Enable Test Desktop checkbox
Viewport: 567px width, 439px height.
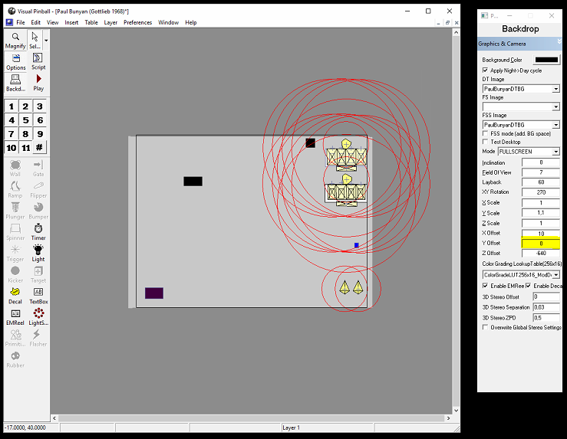click(x=485, y=142)
